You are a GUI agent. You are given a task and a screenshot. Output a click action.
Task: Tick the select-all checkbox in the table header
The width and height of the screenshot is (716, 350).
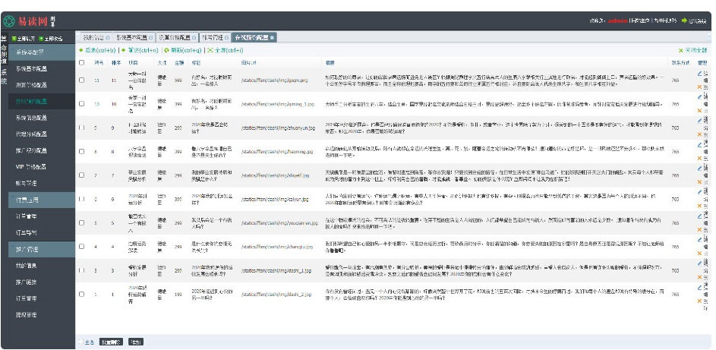(x=82, y=62)
